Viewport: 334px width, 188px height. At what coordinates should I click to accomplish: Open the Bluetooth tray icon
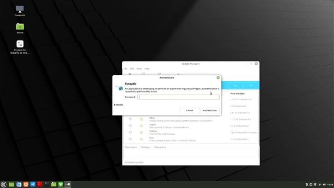pyautogui.click(x=307, y=184)
